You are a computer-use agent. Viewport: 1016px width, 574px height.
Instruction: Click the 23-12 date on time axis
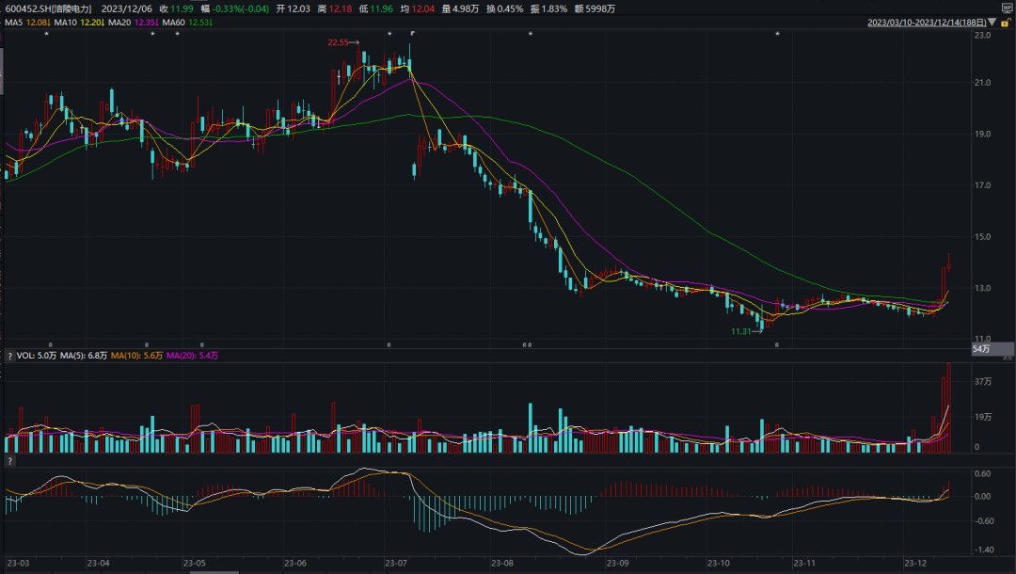point(914,564)
